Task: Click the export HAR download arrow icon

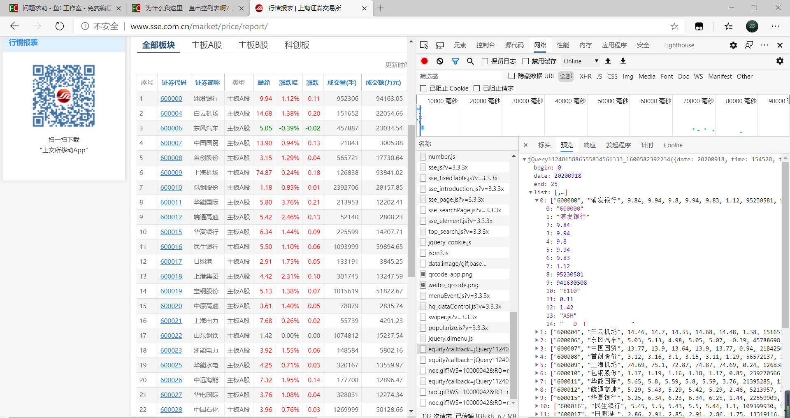Action: tap(623, 61)
